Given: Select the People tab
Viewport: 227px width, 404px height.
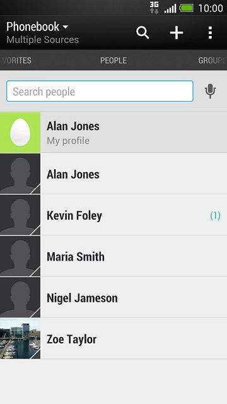Looking at the screenshot, I should click(113, 61).
